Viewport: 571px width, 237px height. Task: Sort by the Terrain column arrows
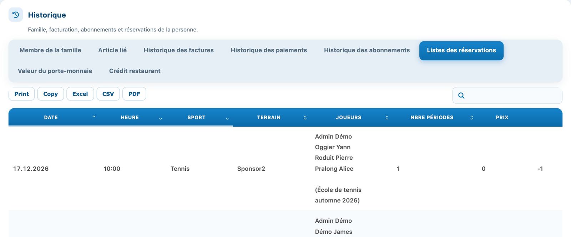tap(305, 118)
